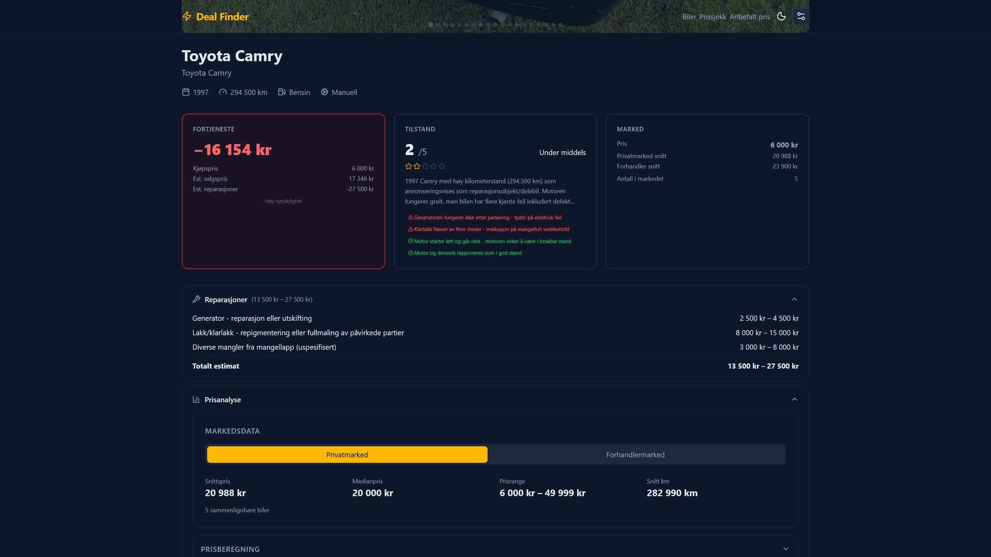Expand the Prisberegning section chevron
Viewport: 991px width, 557px height.
click(786, 549)
